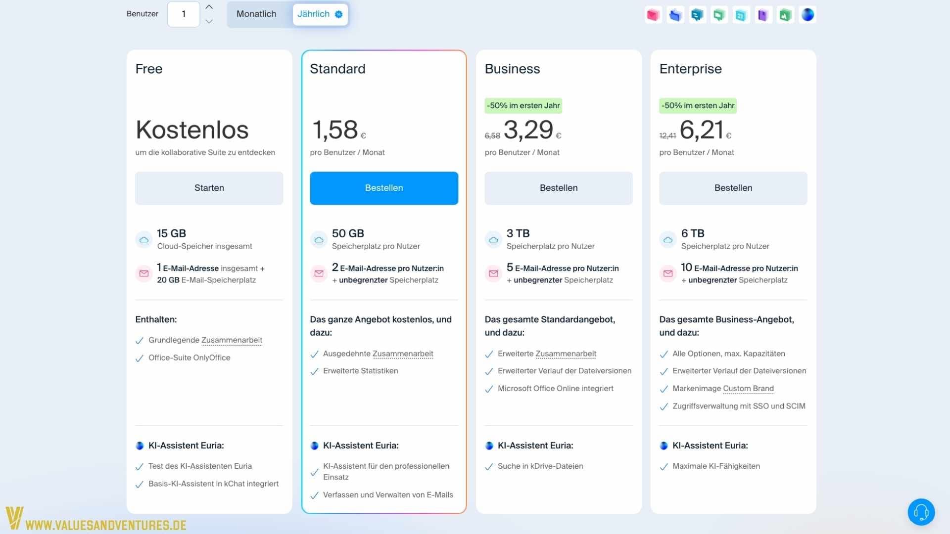
Task: Click the Euria sphere icon in Business plan
Action: 489,445
